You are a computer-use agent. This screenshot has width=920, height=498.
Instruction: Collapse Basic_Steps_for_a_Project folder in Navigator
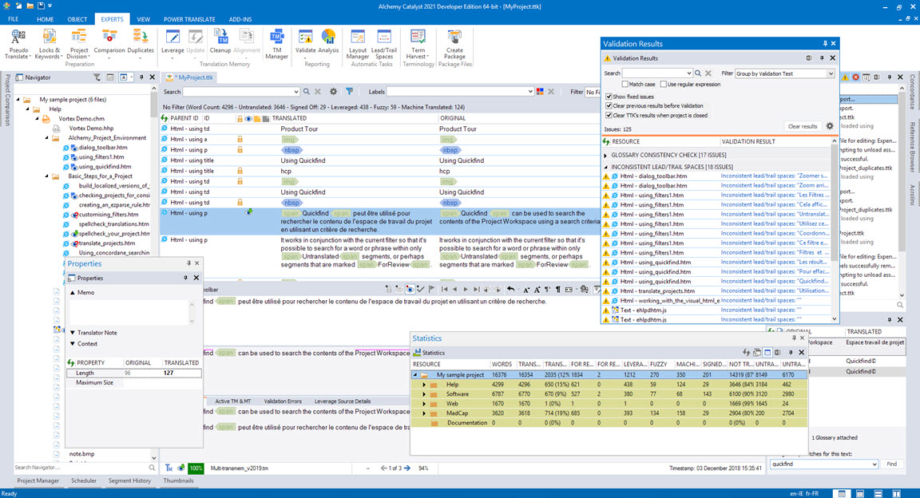click(47, 176)
